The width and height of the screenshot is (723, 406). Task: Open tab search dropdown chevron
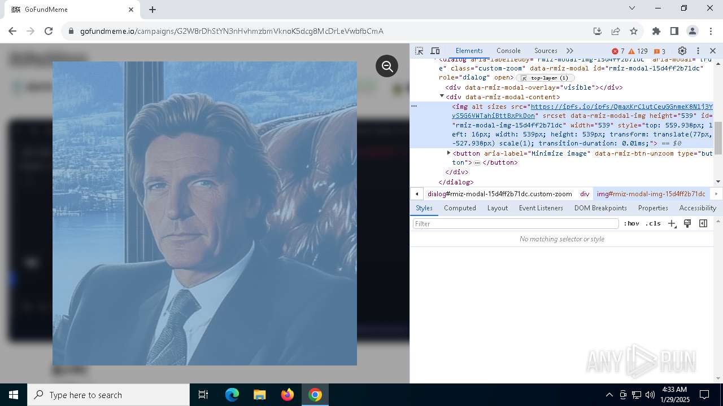632,8
